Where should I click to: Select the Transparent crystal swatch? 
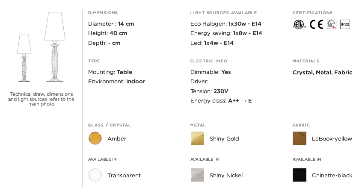tap(95, 175)
